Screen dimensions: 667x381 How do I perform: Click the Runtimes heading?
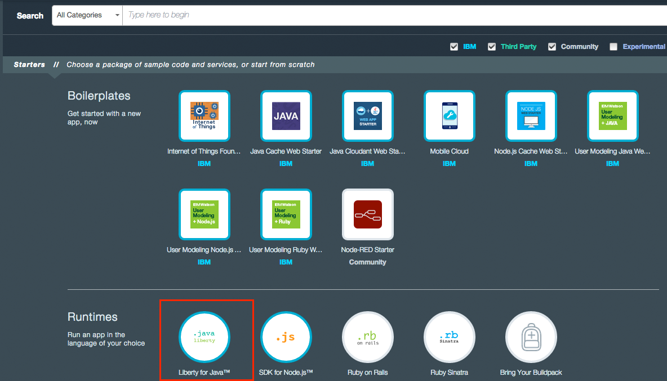click(x=92, y=317)
